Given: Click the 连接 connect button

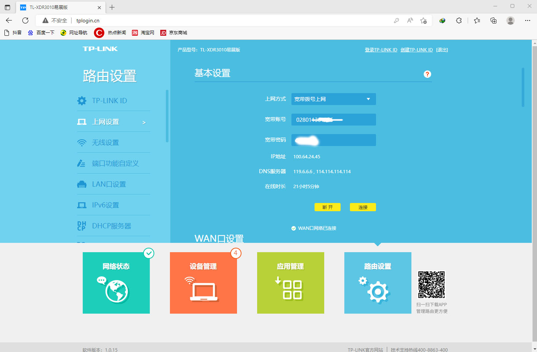Looking at the screenshot, I should pos(363,207).
